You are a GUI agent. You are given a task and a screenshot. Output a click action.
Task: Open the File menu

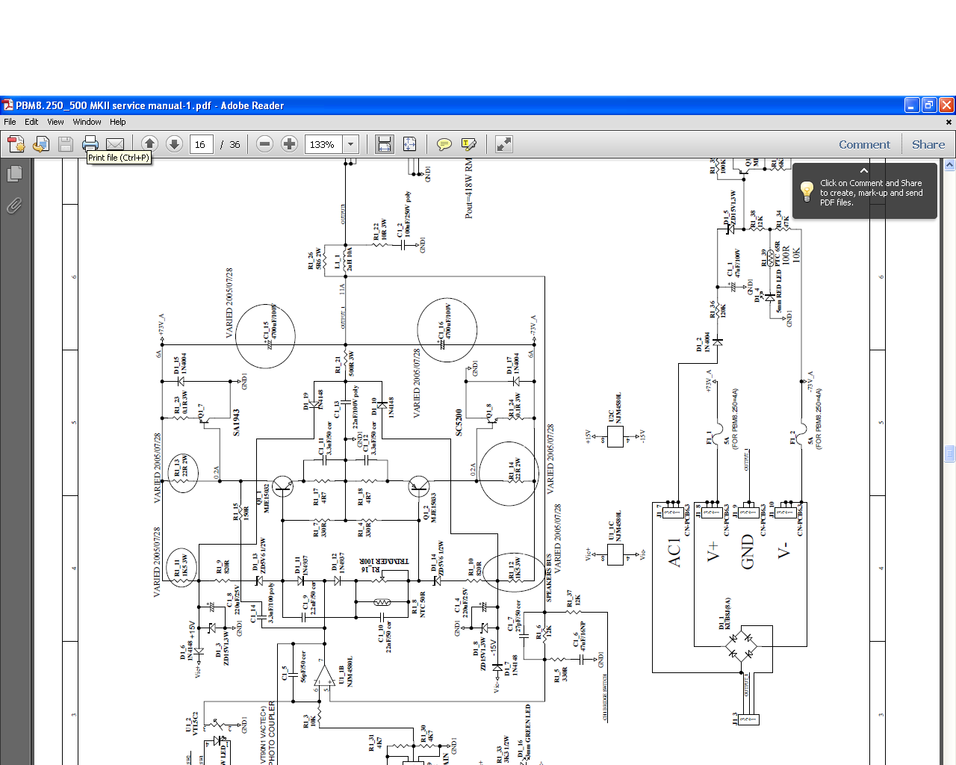[x=10, y=122]
